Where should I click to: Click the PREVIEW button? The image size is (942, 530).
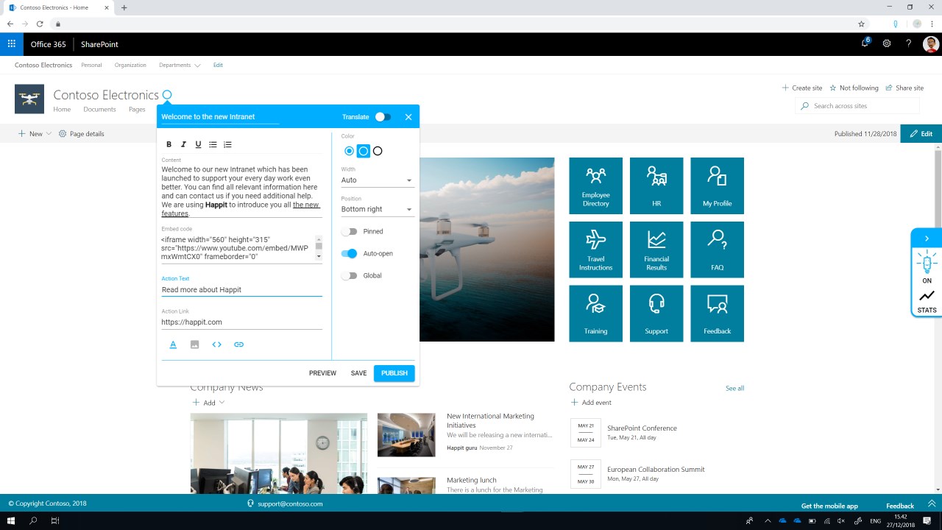322,373
